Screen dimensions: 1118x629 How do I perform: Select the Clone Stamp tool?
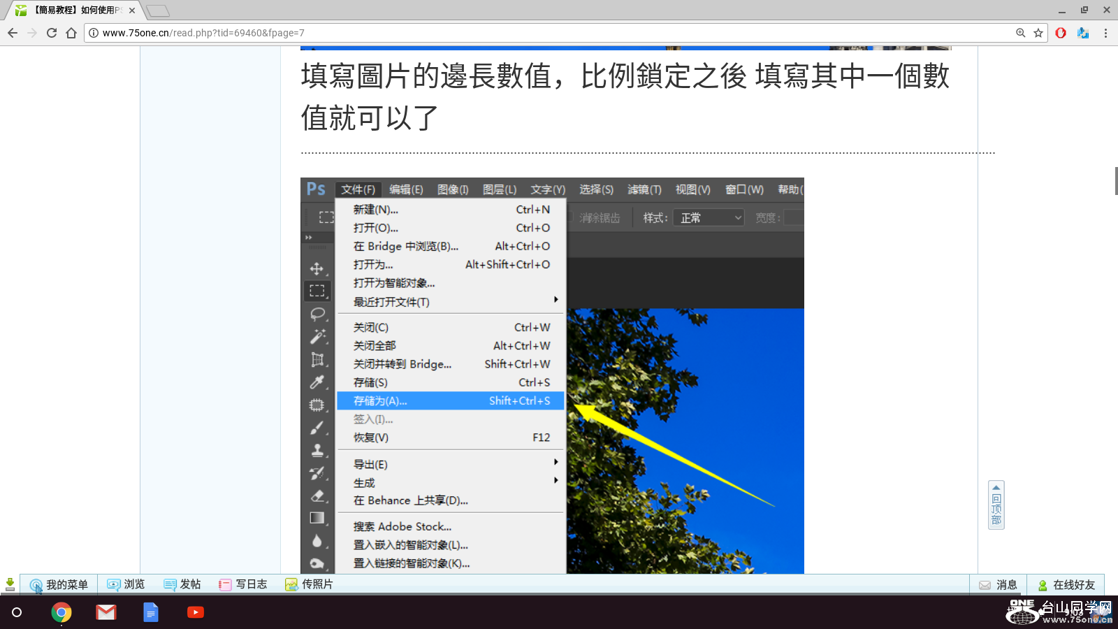point(317,451)
